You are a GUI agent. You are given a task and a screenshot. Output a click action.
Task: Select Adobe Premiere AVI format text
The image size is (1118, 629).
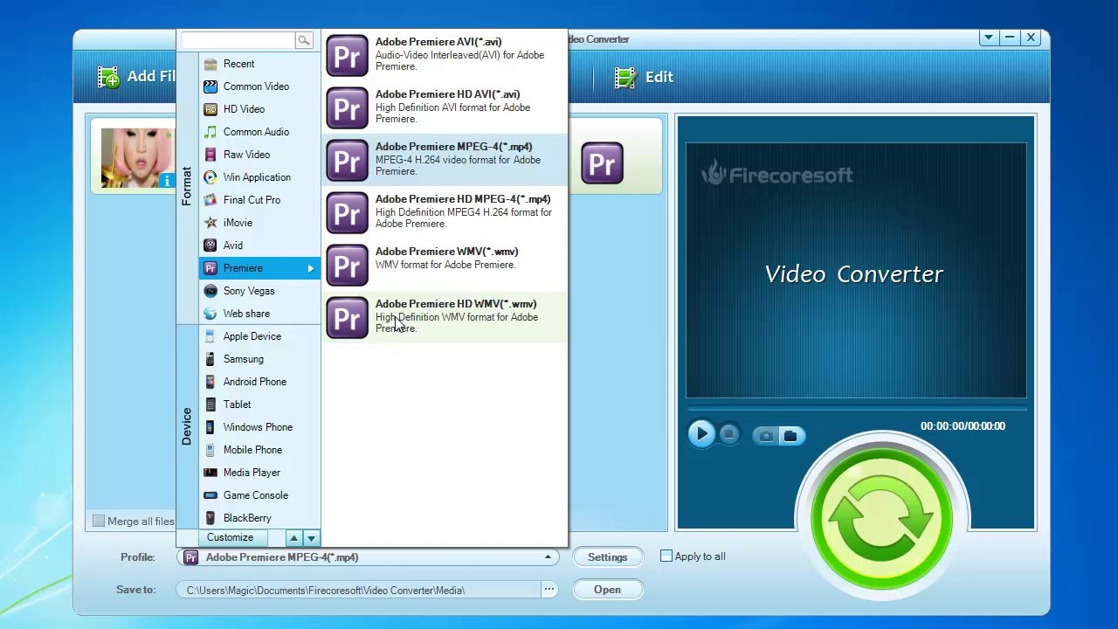(438, 42)
